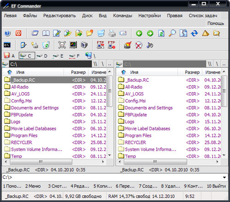Select drive A floppy

click(10, 56)
